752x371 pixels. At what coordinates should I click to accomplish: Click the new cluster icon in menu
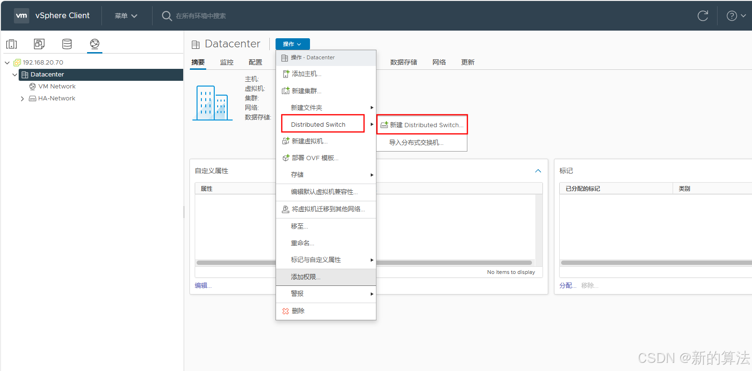[286, 91]
